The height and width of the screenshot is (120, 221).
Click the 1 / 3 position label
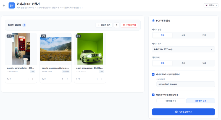pyautogui.click(x=9, y=79)
